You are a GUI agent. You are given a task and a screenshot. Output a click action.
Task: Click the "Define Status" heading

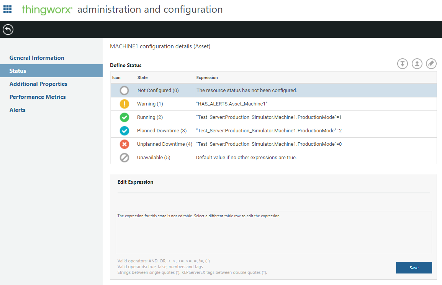[x=126, y=65]
